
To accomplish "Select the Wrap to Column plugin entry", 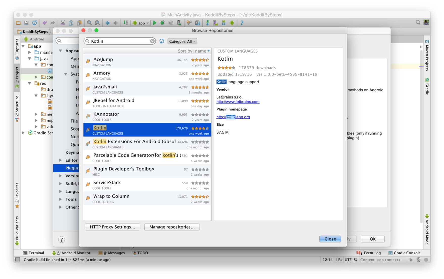I will click(147, 198).
